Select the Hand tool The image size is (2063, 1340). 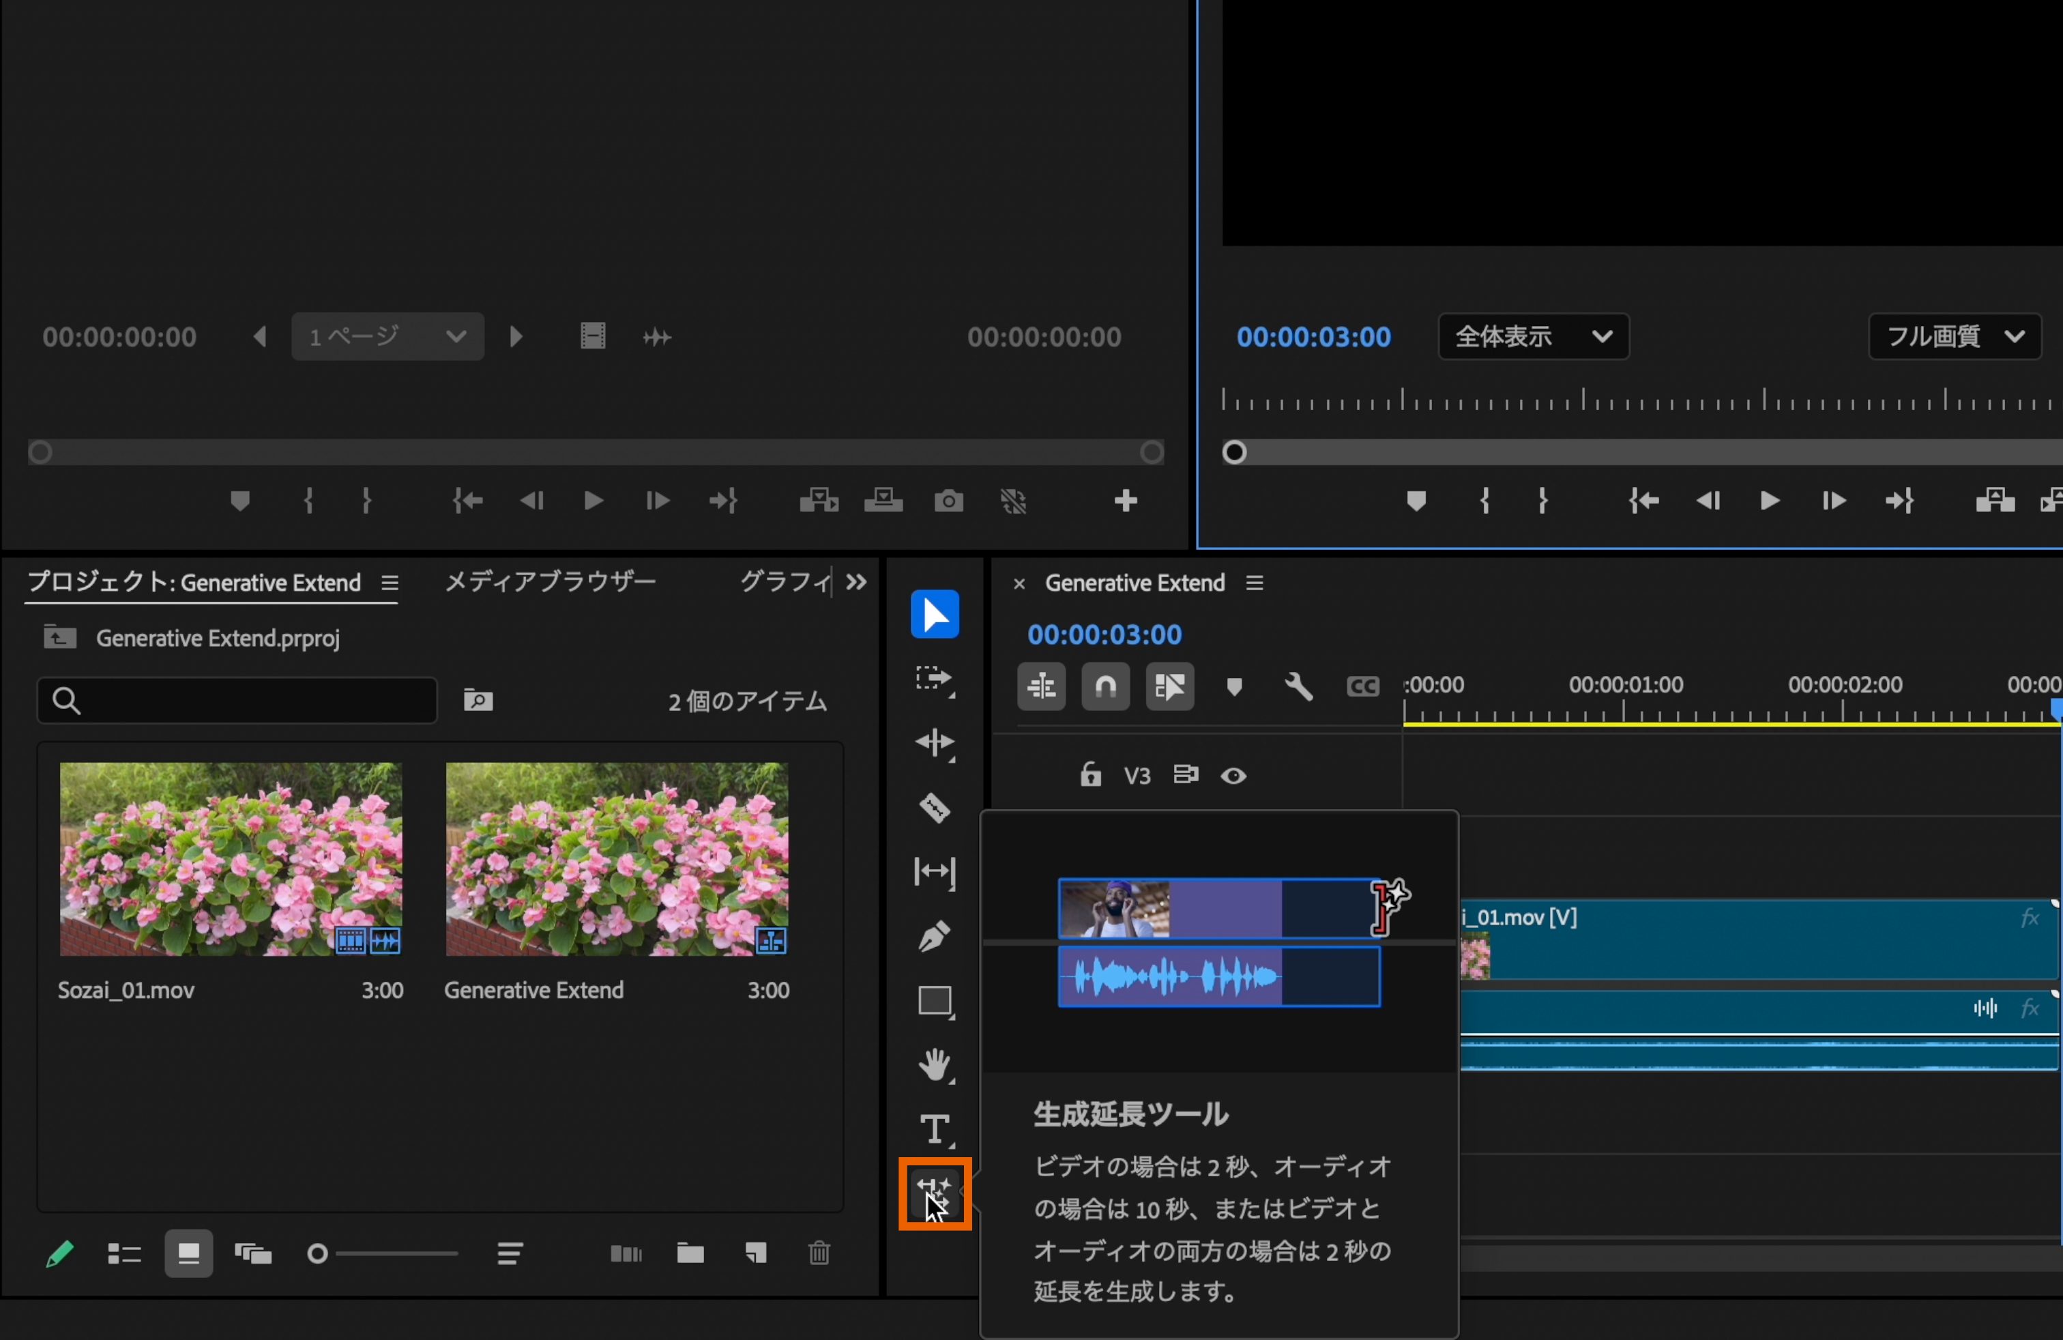(x=935, y=1064)
